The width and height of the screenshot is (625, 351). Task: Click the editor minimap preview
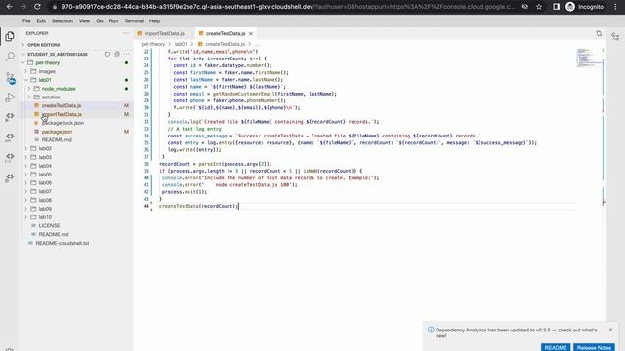pyautogui.click(x=588, y=58)
